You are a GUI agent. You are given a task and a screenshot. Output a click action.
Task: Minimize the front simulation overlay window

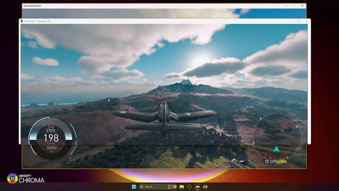point(291,21)
